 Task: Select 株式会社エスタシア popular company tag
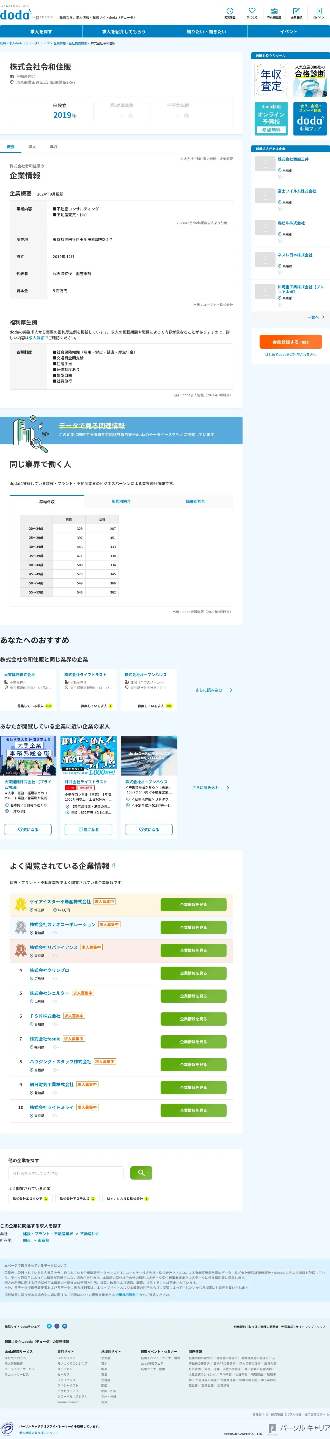point(30,1199)
